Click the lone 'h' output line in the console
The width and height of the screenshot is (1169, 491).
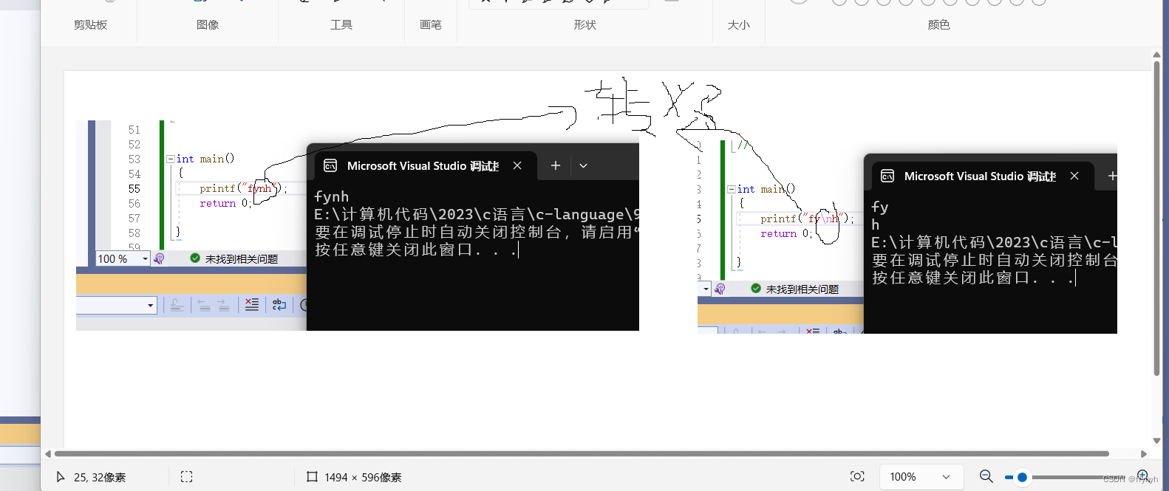pyautogui.click(x=876, y=224)
